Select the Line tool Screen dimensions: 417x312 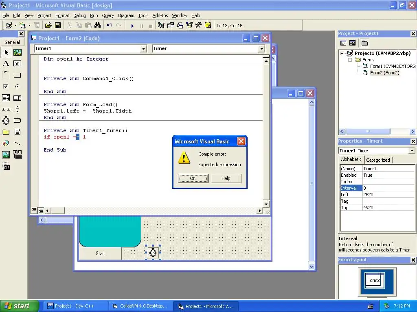click(x=17, y=143)
